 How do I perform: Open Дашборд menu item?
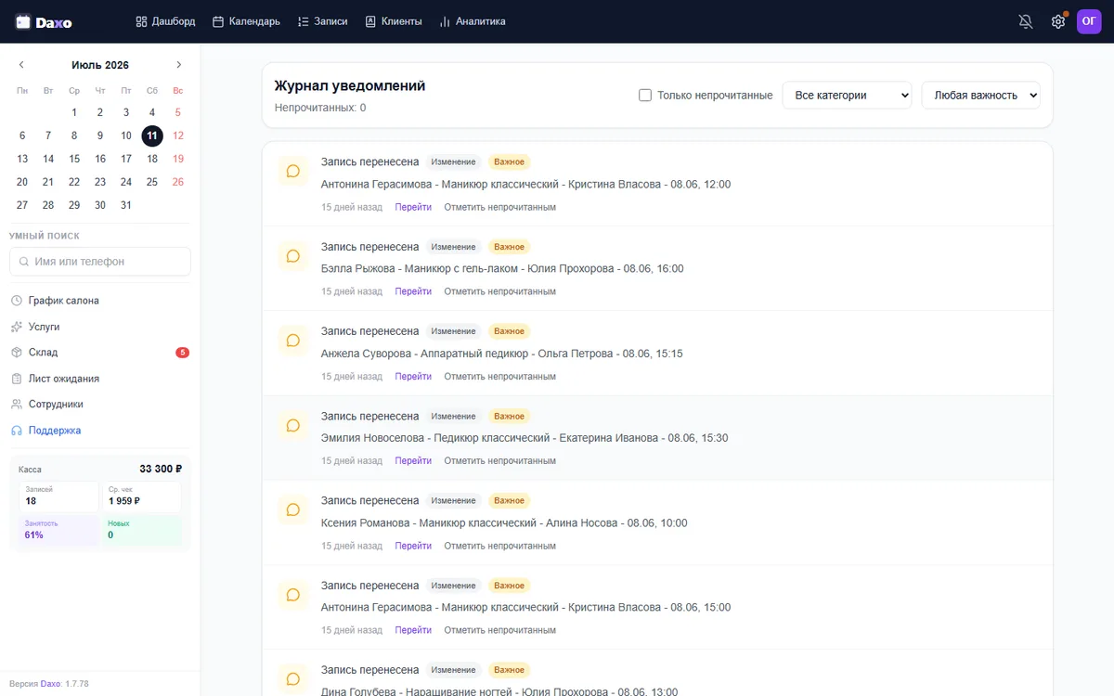click(165, 21)
